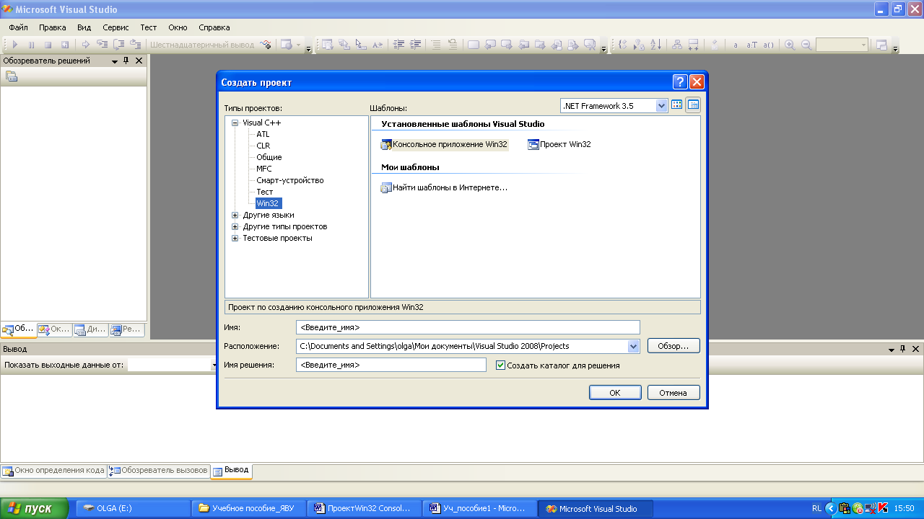
Task: Expand the Тестовые проекты node
Action: (x=235, y=238)
